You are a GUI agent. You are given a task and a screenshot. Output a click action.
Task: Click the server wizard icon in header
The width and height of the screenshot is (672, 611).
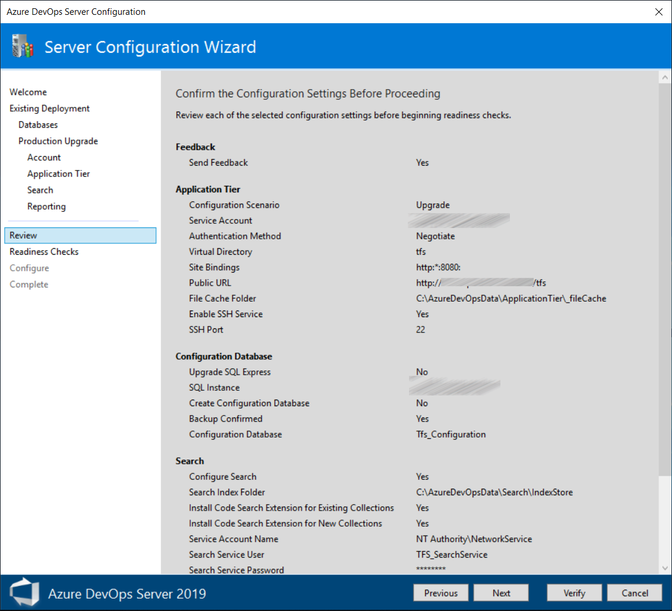tap(23, 46)
